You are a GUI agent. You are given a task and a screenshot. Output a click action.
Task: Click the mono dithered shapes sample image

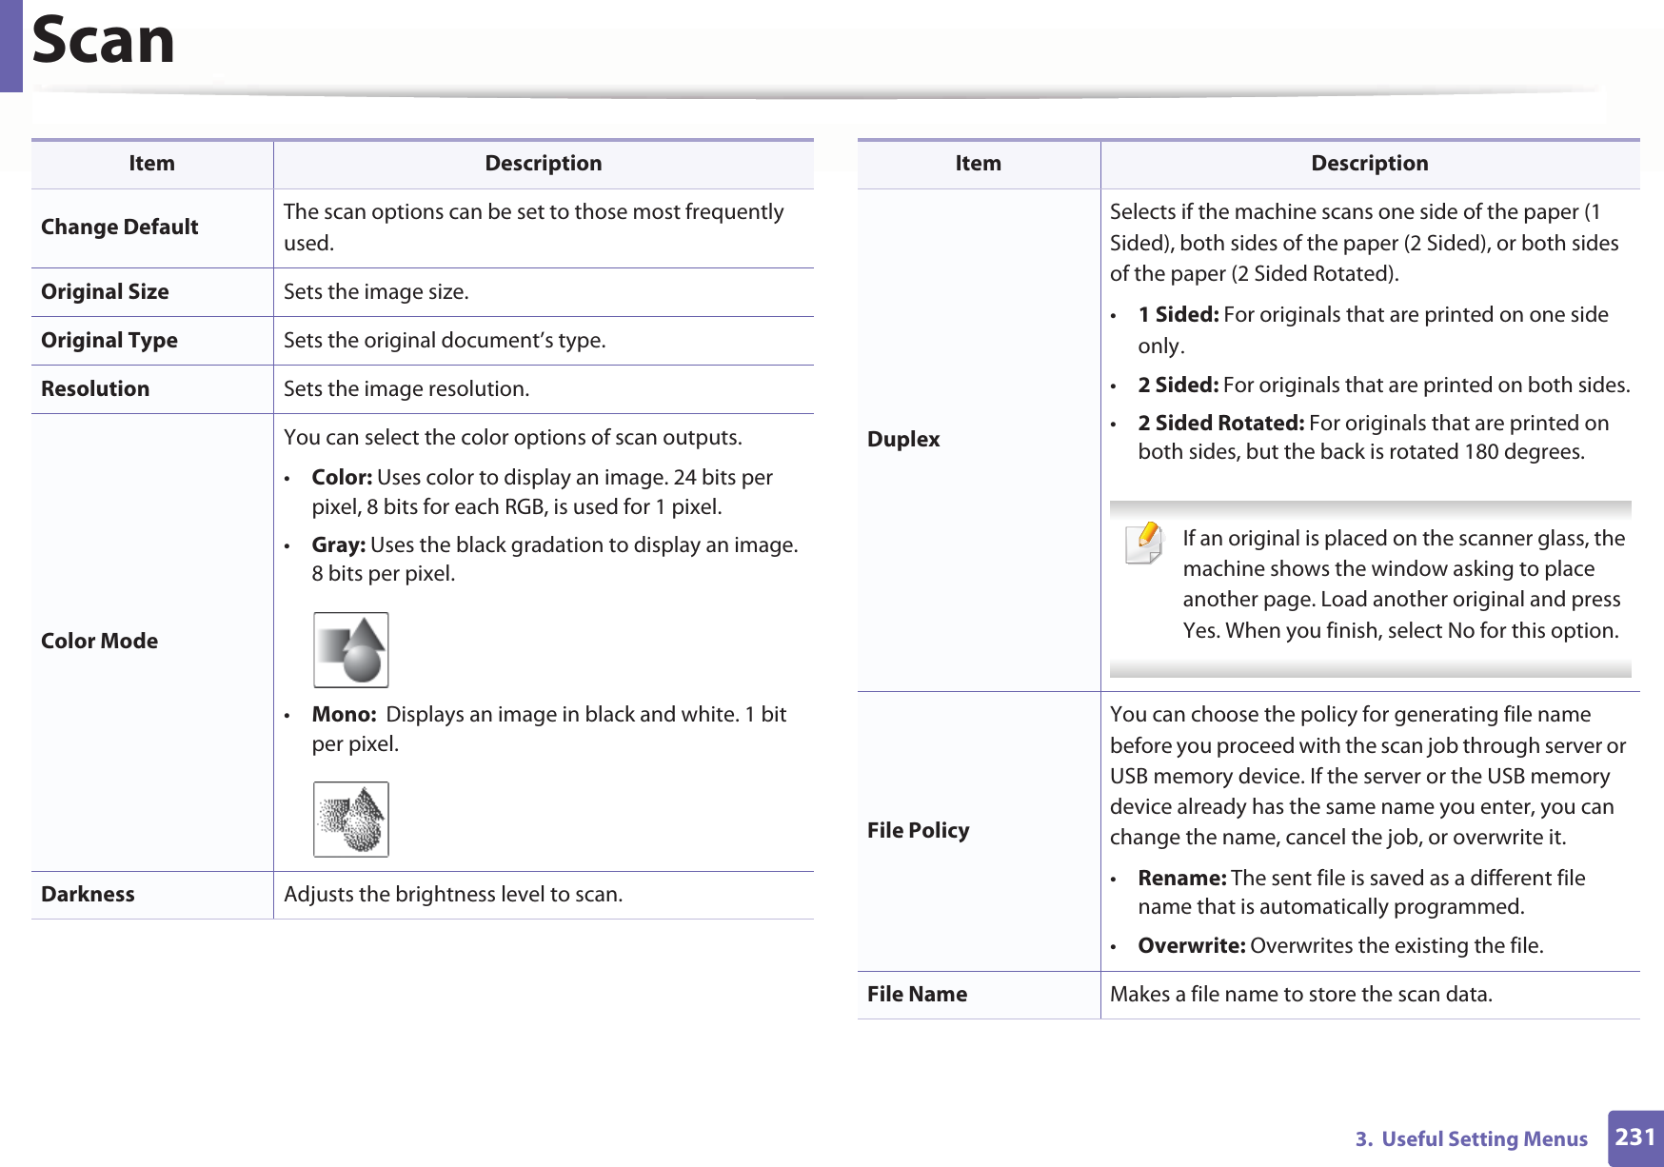[351, 820]
